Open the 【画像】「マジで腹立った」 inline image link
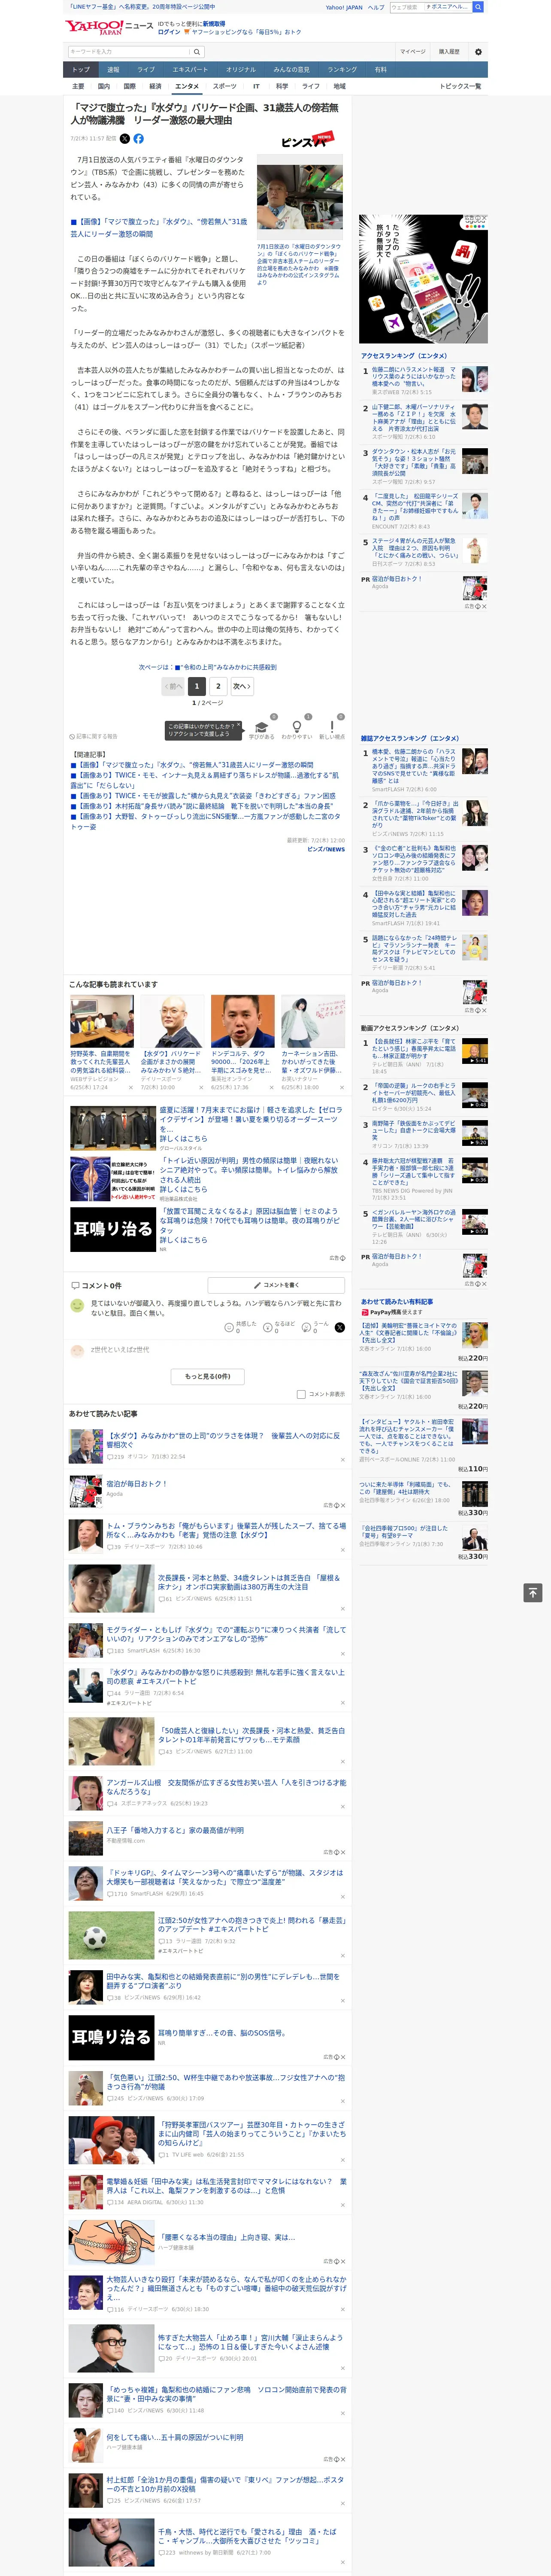The image size is (551, 2576). coord(158,227)
